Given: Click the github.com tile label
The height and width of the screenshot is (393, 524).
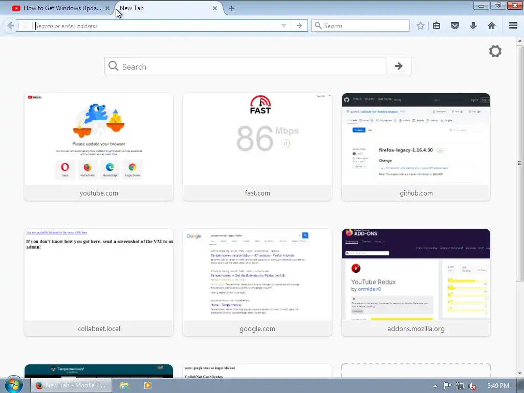Looking at the screenshot, I should (x=416, y=193).
